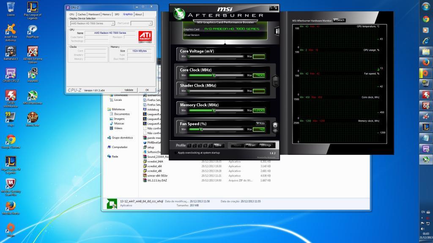Open the instaf449 installer desktop icon

click(x=33, y=75)
